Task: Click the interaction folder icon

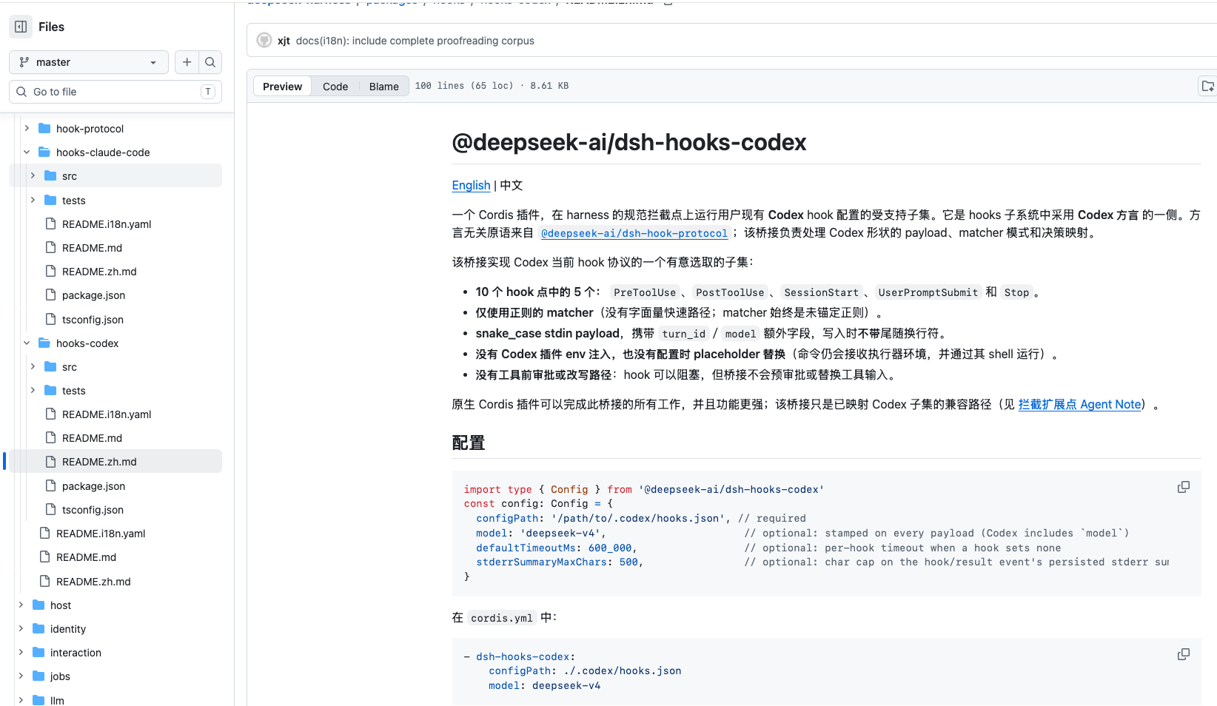Action: point(38,652)
